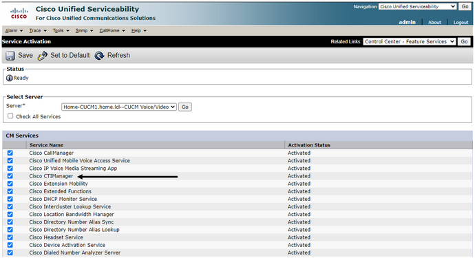
Task: Open the Server selection dropdown
Action: [x=118, y=107]
